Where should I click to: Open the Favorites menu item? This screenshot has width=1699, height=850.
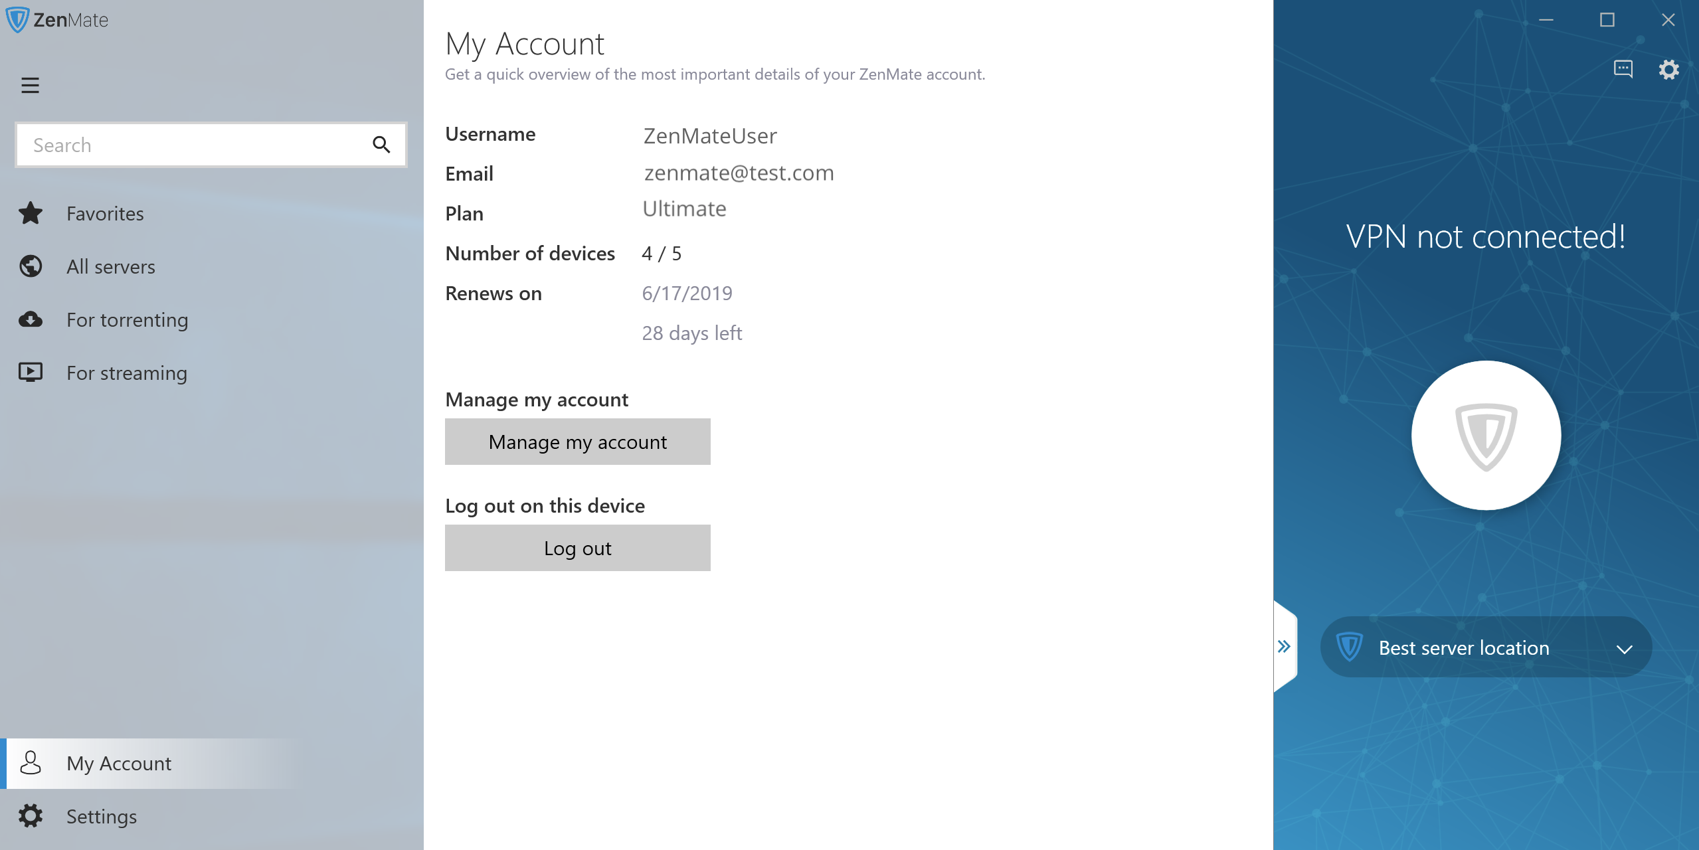point(212,213)
